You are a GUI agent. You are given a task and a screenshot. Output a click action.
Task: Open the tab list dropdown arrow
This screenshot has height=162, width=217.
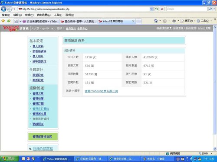(x=20, y=21)
